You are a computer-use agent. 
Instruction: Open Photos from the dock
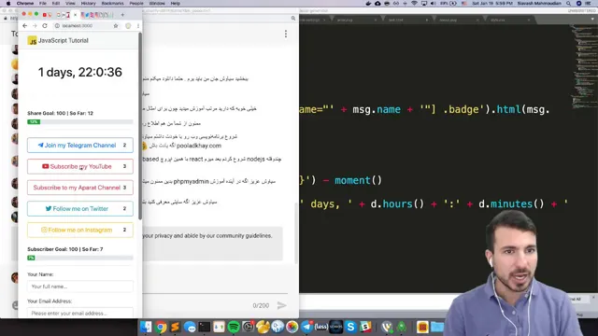pyautogui.click(x=292, y=327)
